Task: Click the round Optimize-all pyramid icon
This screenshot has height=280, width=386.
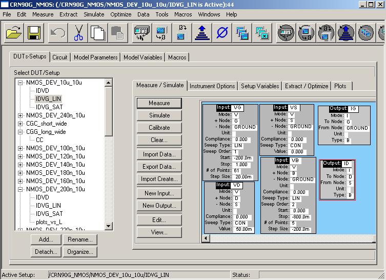Action: pos(346,33)
